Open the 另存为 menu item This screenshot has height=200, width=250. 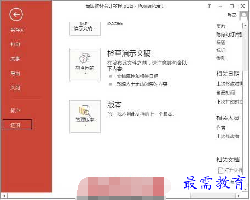pyautogui.click(x=18, y=30)
